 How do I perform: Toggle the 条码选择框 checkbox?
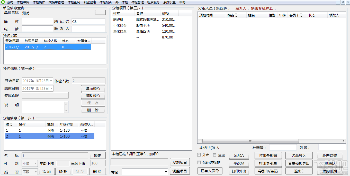[x=199, y=162]
